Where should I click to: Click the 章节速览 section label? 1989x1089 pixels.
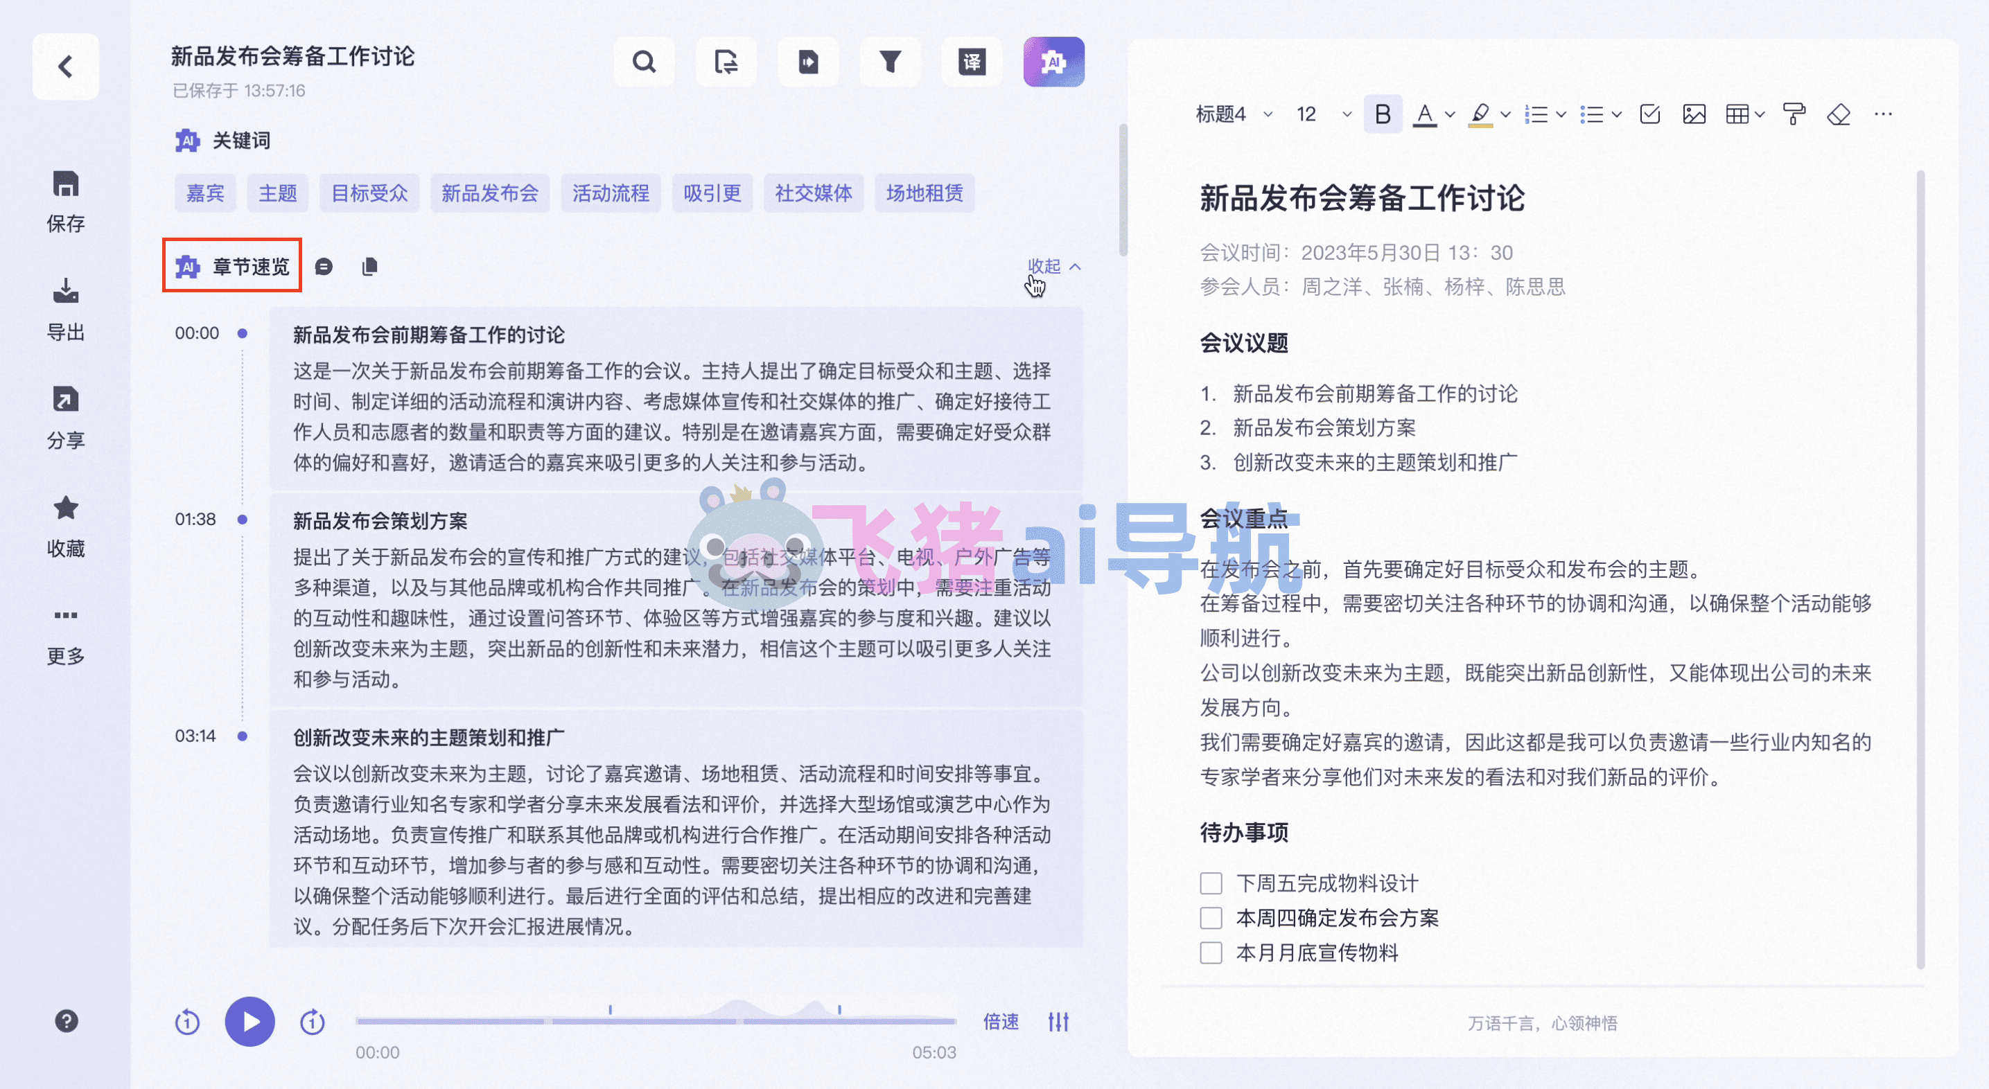[251, 267]
